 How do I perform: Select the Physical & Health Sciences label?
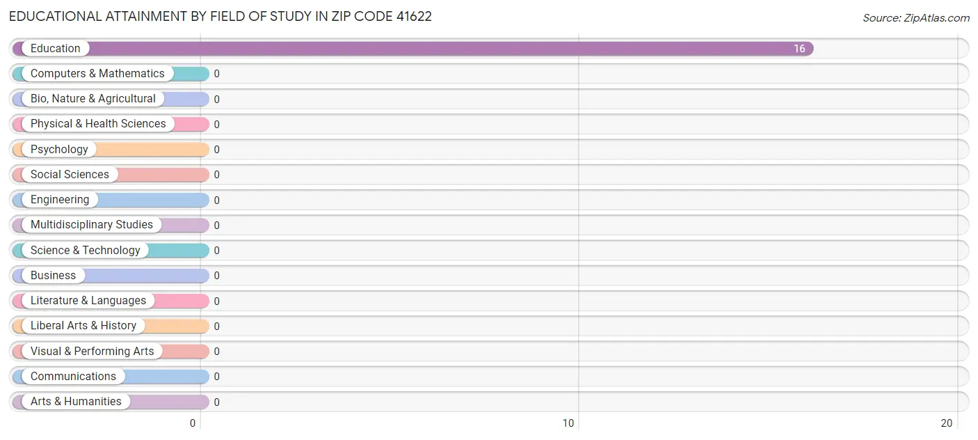[x=98, y=124]
